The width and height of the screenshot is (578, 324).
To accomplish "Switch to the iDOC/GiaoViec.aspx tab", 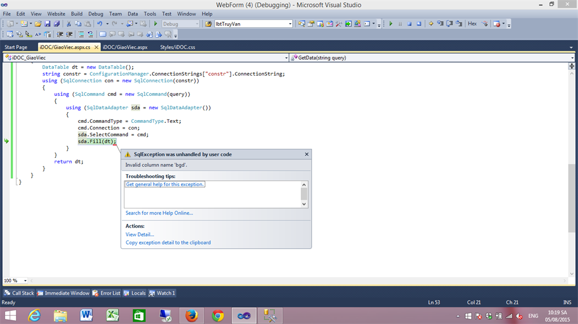I will point(125,47).
